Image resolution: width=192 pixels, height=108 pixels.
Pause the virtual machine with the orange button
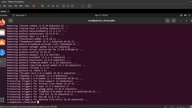point(34,6)
